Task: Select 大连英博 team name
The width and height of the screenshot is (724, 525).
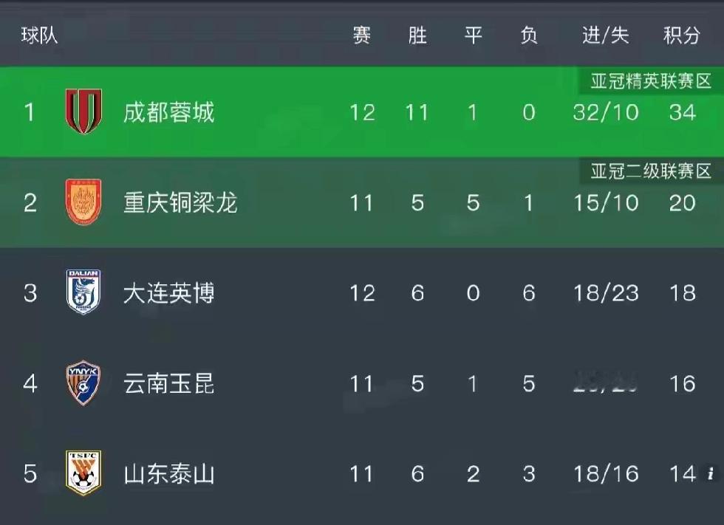Action: click(x=169, y=293)
